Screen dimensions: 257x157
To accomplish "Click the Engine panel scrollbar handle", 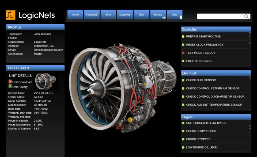I will [250, 127].
